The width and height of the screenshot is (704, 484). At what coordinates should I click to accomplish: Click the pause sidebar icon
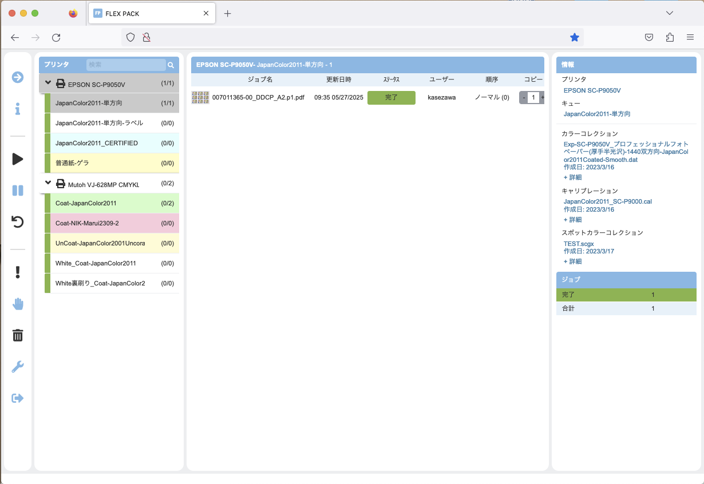click(18, 191)
